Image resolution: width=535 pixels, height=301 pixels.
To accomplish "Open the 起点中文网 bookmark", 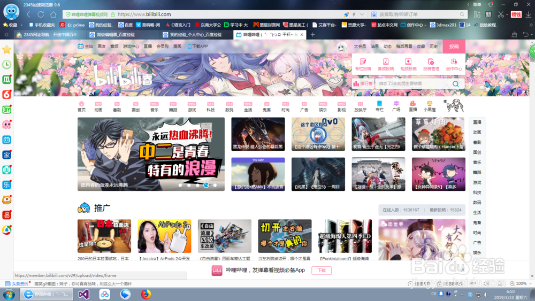I will point(385,25).
